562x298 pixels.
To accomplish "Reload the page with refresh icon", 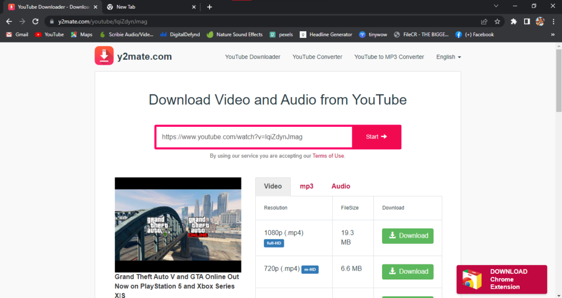I will click(35, 21).
